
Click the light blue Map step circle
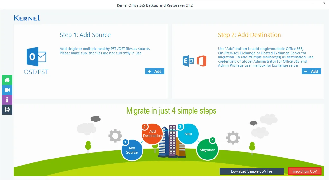[x=188, y=134]
